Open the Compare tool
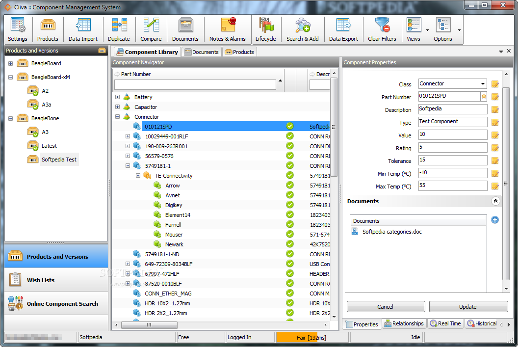Image resolution: width=518 pixels, height=347 pixels. click(x=151, y=30)
